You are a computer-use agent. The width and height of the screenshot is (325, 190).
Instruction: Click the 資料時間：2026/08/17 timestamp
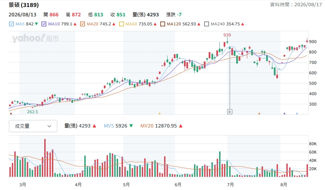[296, 5]
